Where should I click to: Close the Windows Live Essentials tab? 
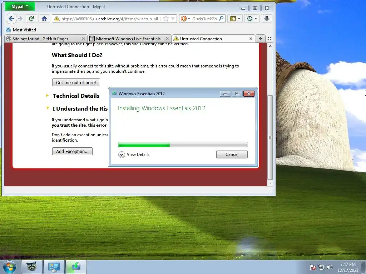click(167, 39)
